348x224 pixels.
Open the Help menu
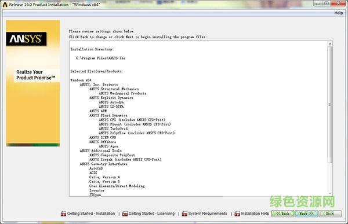[339, 13]
